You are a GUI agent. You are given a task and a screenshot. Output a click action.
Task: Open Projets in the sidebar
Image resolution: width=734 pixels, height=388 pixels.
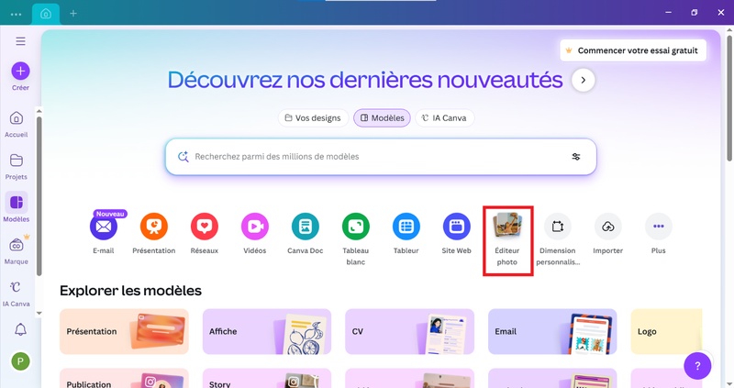pos(17,166)
